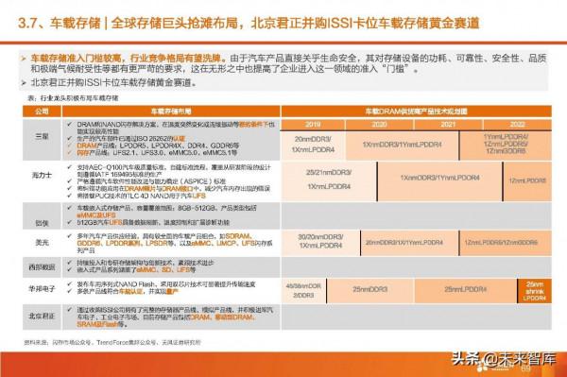The height and width of the screenshot is (377, 567).
Task: Click the 海力士 1ZnmLPDDR5 cell
Action: click(x=527, y=180)
